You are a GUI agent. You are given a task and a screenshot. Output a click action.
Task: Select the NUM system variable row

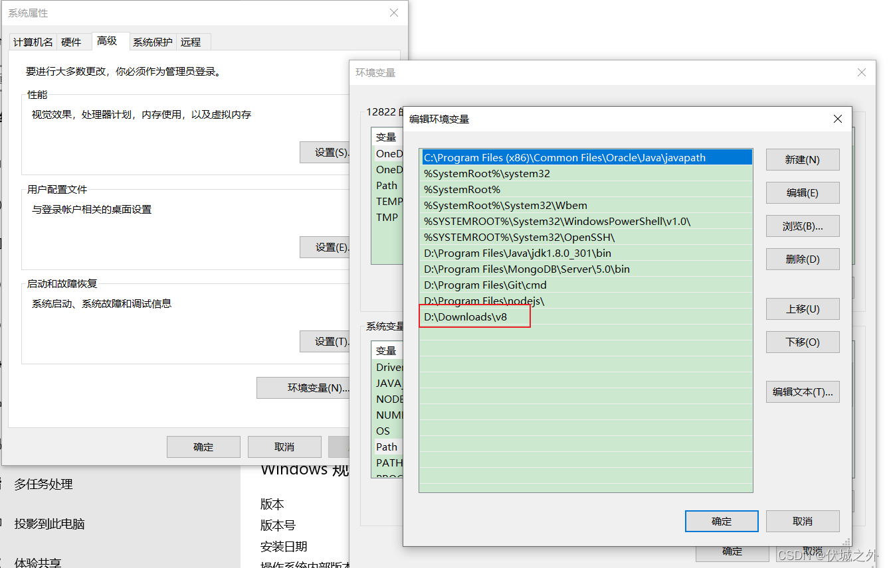(x=388, y=415)
